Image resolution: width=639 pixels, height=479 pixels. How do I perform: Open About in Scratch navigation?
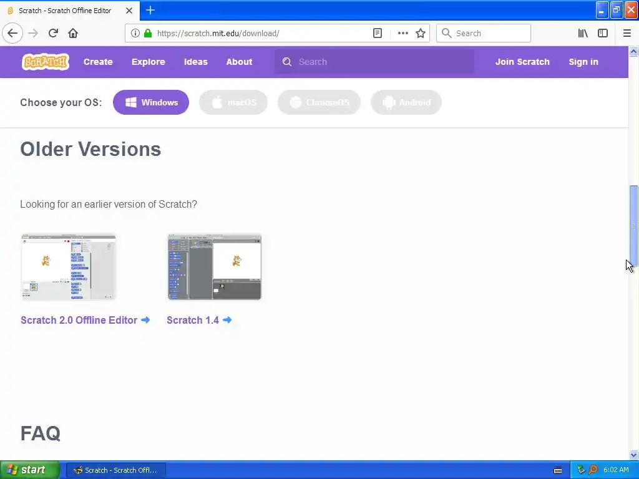click(x=239, y=62)
